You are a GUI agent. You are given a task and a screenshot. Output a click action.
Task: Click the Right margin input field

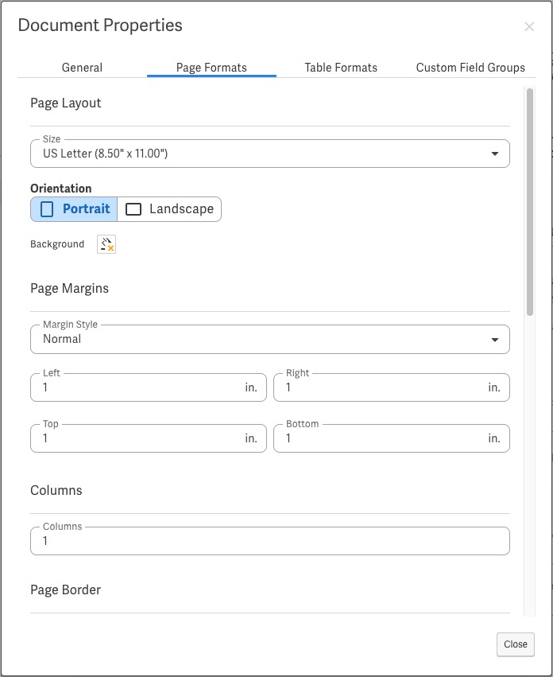(x=392, y=387)
